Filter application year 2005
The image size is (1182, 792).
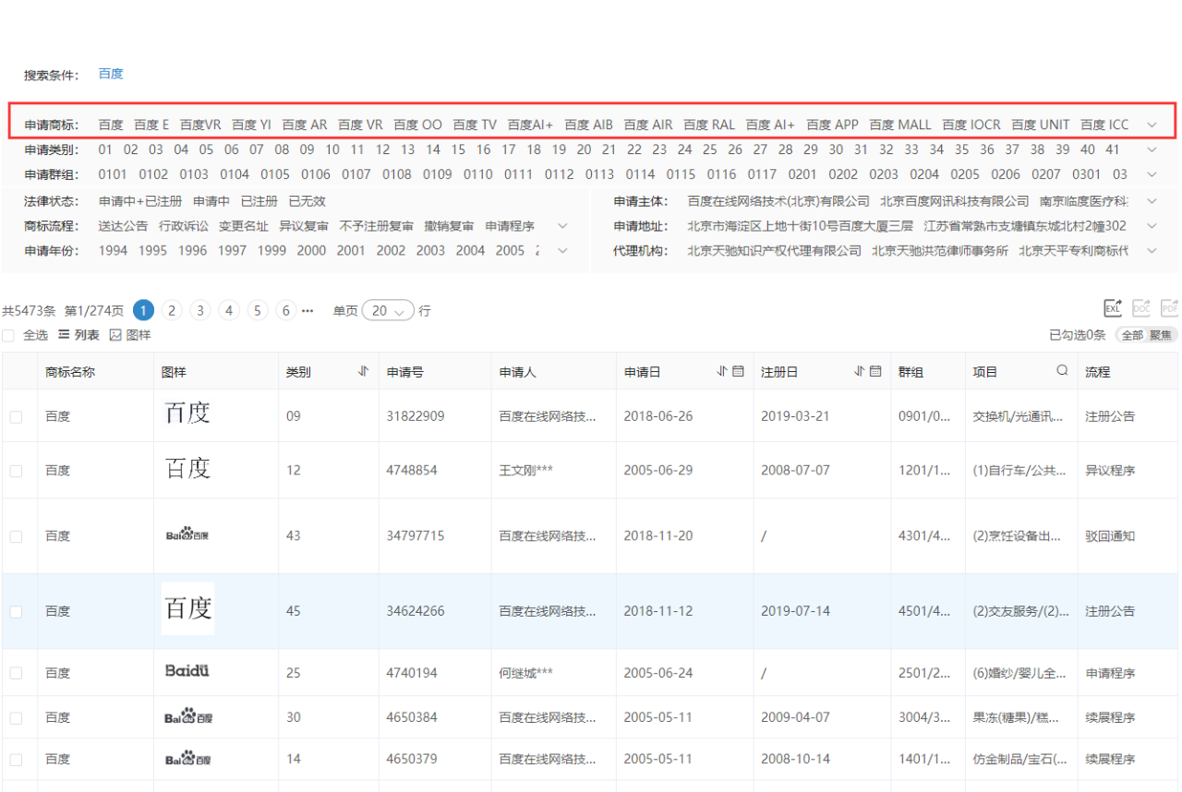tap(510, 250)
